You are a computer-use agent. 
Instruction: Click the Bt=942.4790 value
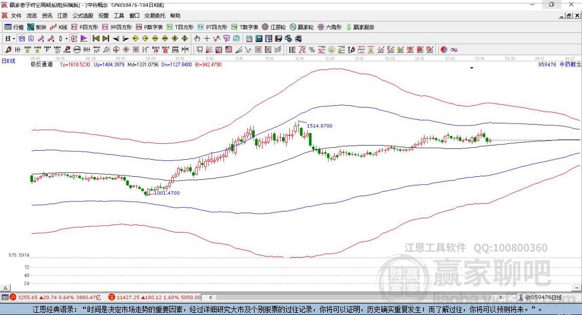(x=208, y=65)
